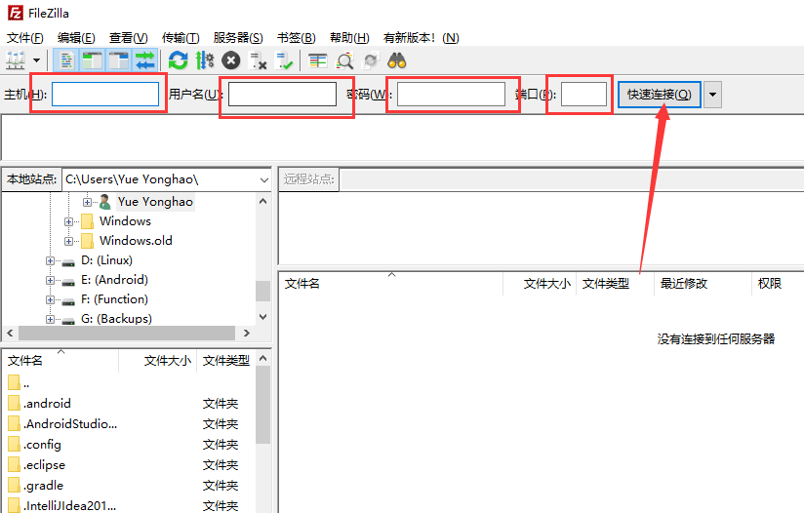Open Site Manager dropdown arrow in toolbar
Image resolution: width=804 pixels, height=513 pixels.
pyautogui.click(x=36, y=60)
